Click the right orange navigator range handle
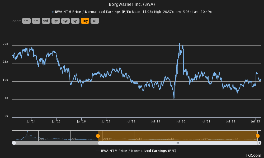The image size is (264, 158). point(258,136)
